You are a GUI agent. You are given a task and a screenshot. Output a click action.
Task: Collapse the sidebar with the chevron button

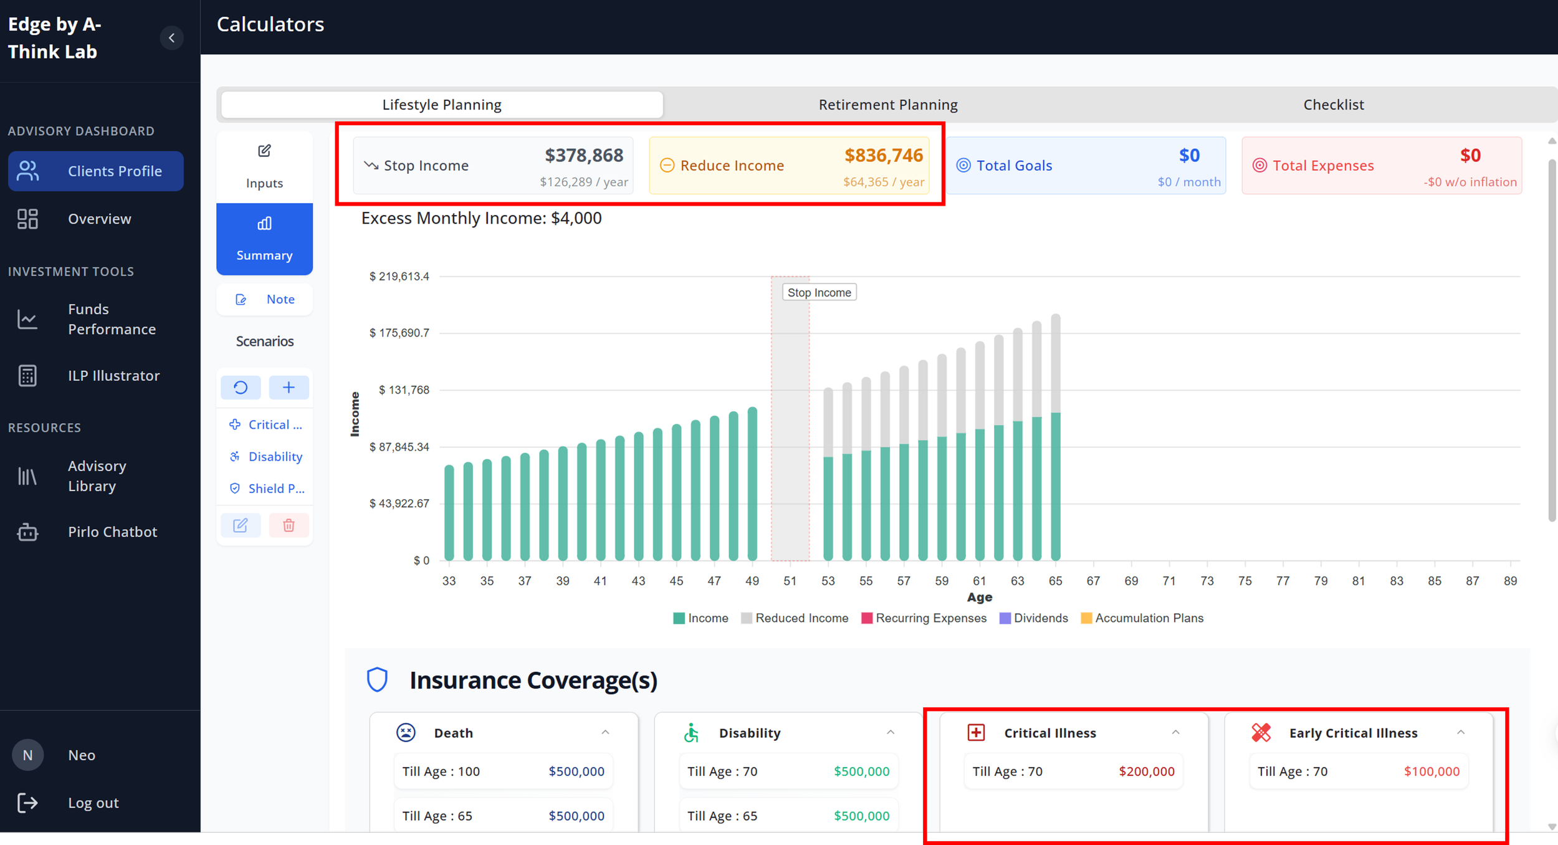pos(171,38)
